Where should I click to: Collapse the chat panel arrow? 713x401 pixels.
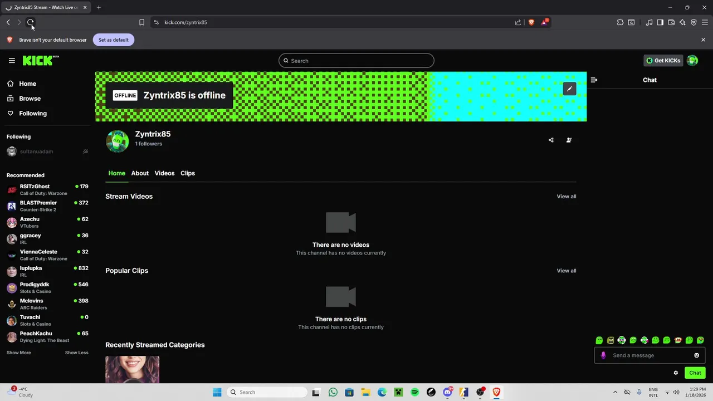(x=594, y=80)
